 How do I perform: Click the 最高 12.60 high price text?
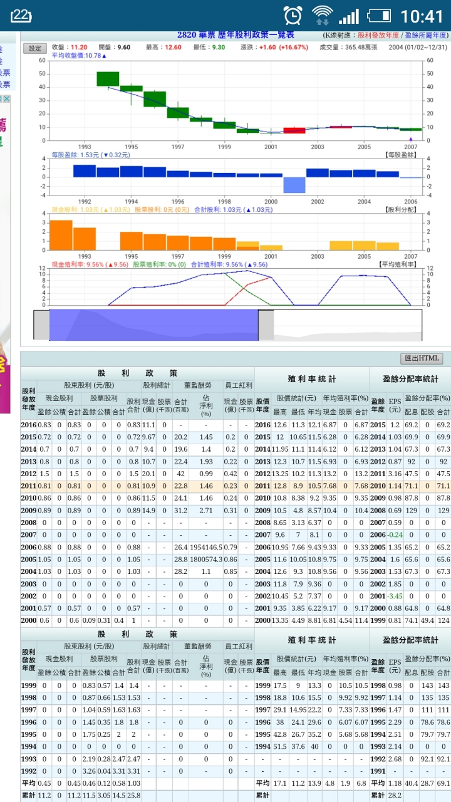pyautogui.click(x=163, y=47)
